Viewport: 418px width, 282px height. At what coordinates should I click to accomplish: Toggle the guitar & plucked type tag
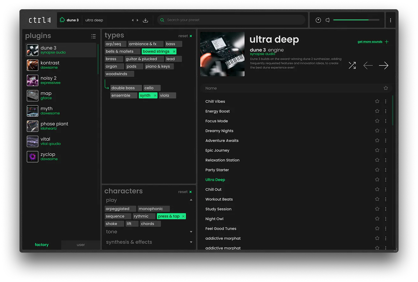pos(144,59)
